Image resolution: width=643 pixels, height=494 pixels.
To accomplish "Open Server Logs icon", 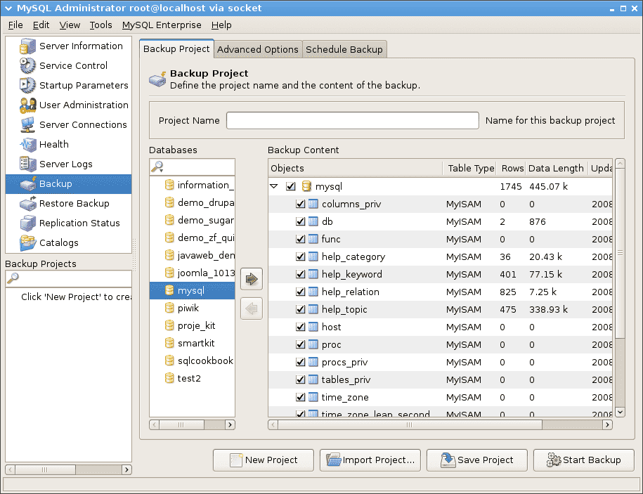I will click(x=27, y=164).
